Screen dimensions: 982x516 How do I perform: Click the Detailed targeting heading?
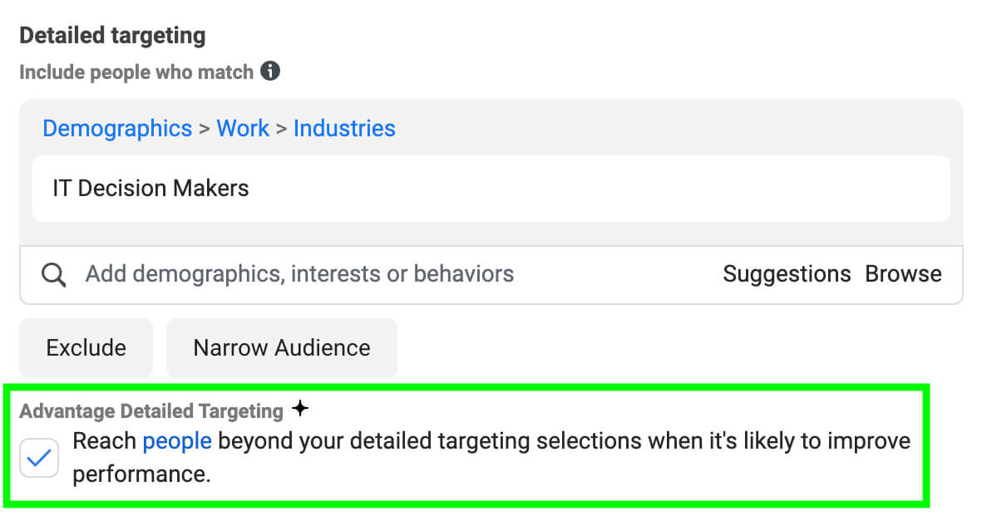pyautogui.click(x=112, y=36)
